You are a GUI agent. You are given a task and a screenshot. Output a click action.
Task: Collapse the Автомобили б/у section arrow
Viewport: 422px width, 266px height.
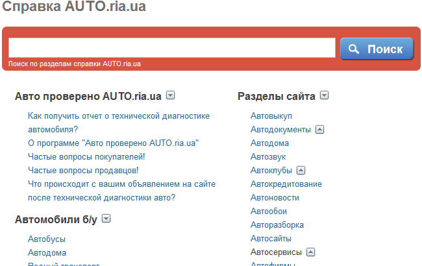tap(106, 219)
